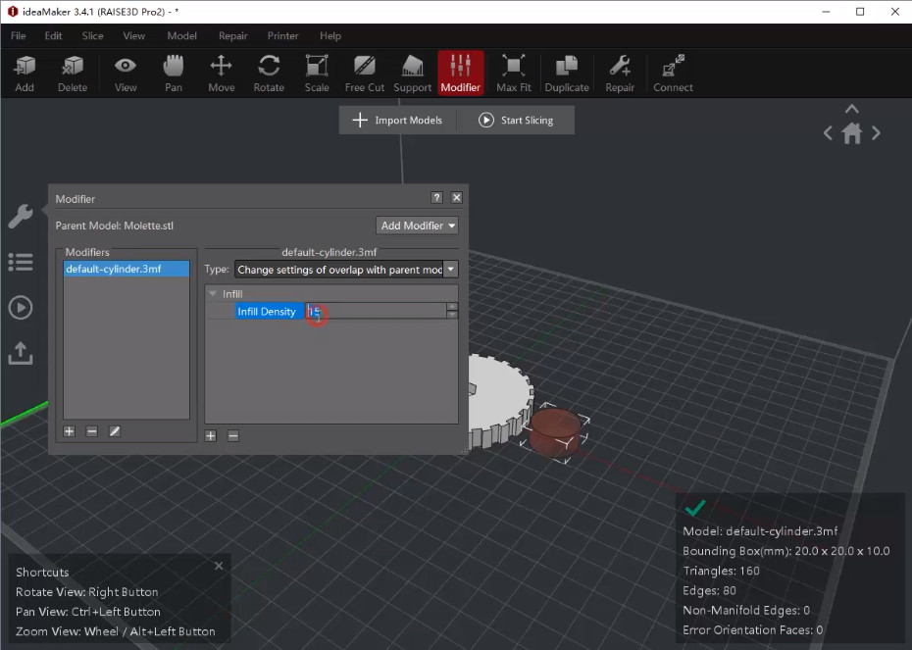This screenshot has height=650, width=912.
Task: Add a modifier with the plus under Modifiers list
Action: 70,431
